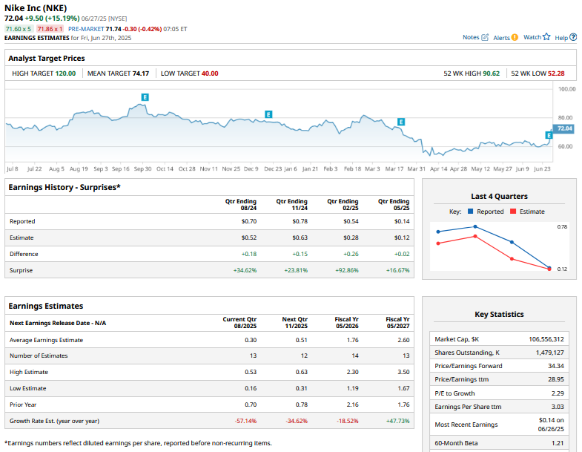Click the Analyst Target Prices header
582x452 pixels.
click(x=47, y=58)
